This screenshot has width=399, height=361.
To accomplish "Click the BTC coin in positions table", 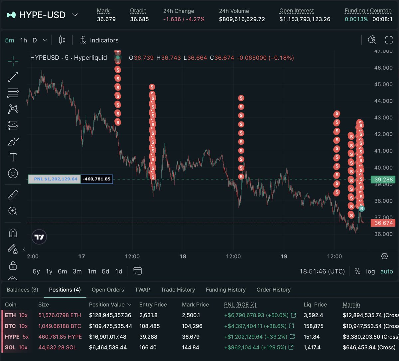I will coord(10,326).
